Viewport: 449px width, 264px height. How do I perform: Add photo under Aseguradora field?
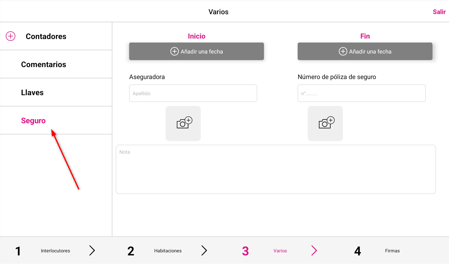[183, 123]
